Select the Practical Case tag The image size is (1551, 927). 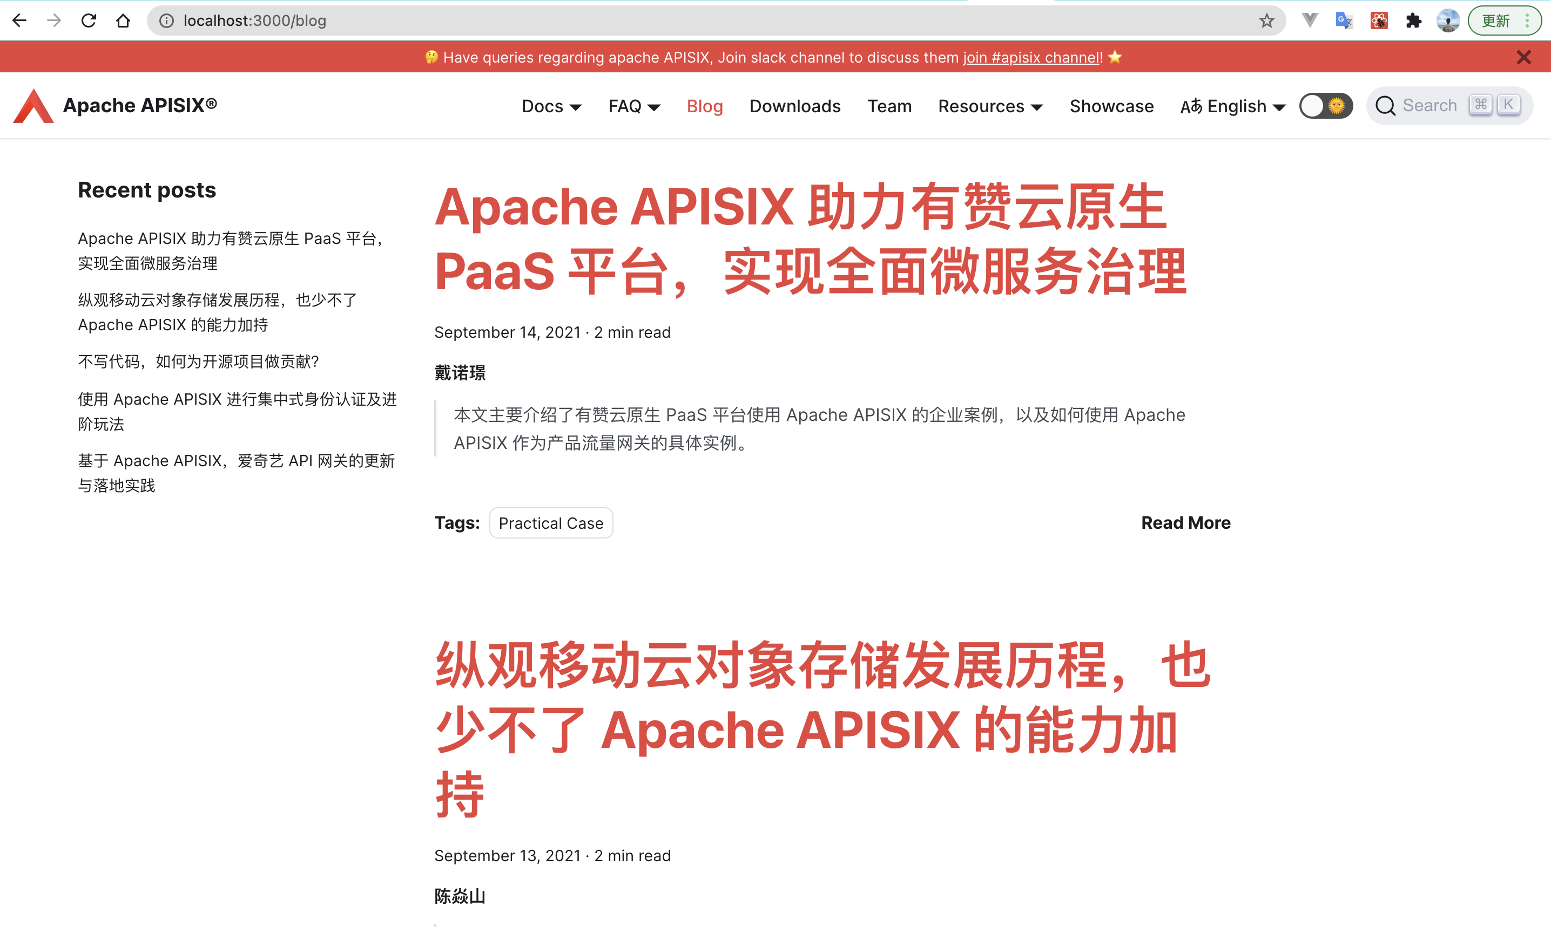[551, 523]
